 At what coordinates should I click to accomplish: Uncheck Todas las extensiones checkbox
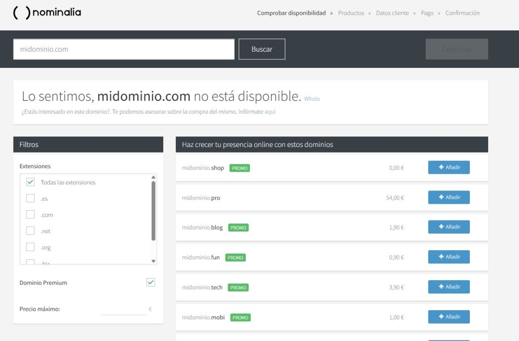coord(30,182)
